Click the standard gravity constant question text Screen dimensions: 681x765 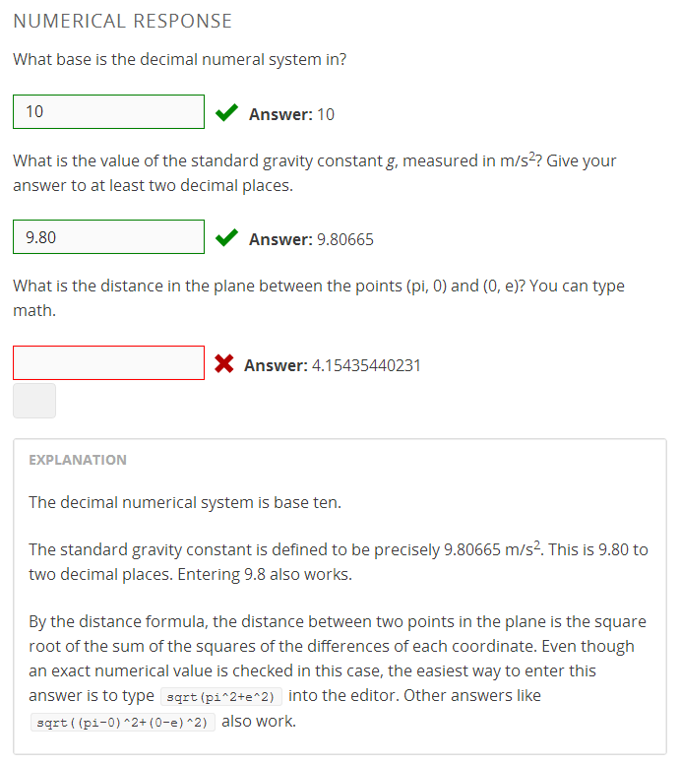coord(315,172)
